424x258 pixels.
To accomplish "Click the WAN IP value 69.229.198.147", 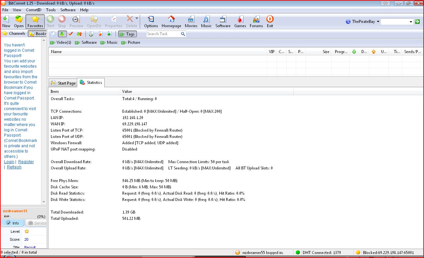I will 135,124.
